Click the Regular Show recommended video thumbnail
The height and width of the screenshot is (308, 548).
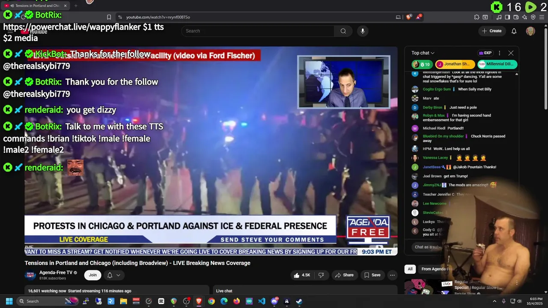point(428,287)
